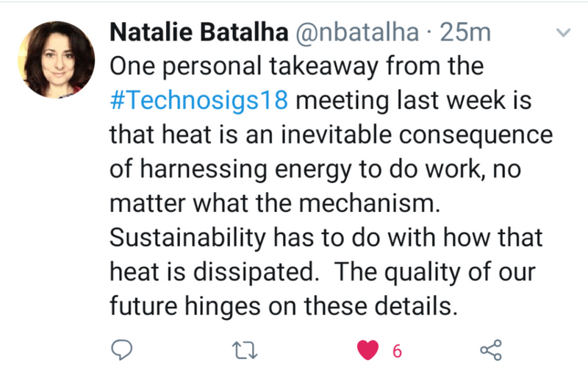The width and height of the screenshot is (588, 376).
Task: Click the 25m timestamp
Action: pos(464,33)
